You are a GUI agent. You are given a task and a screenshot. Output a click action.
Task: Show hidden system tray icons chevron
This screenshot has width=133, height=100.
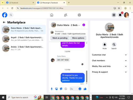tap(107, 98)
